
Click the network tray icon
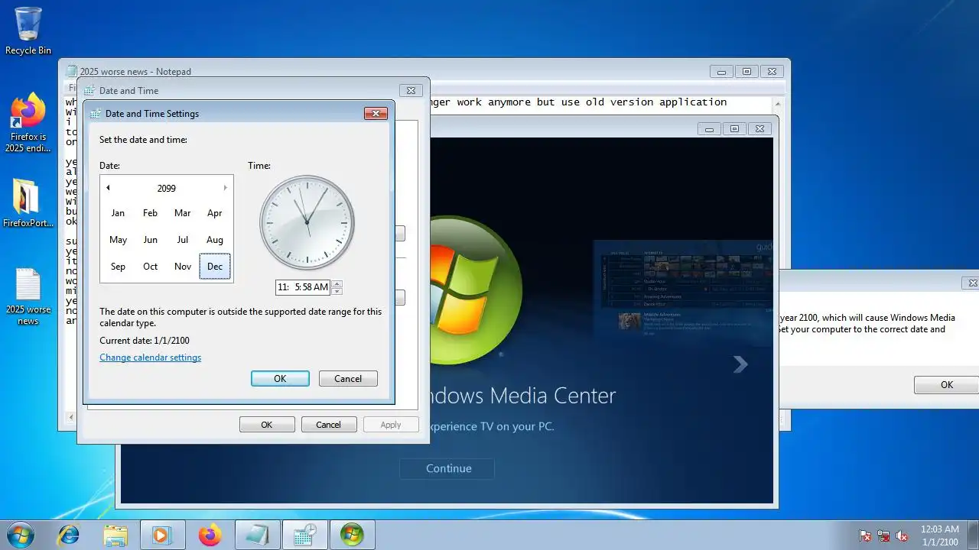(883, 535)
